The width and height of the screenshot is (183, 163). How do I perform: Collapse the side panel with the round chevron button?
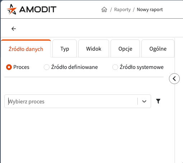[174, 79]
